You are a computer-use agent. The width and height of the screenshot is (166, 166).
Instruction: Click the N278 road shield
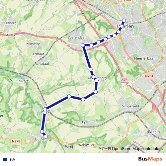(x=16, y=141)
